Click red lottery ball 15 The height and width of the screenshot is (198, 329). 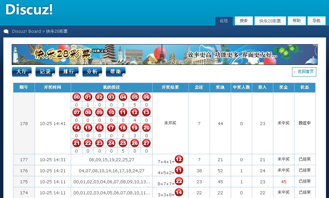(x=88, y=128)
